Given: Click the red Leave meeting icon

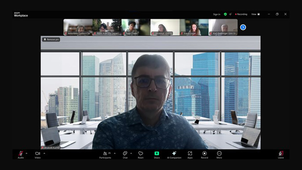Looking at the screenshot, I should (281, 154).
